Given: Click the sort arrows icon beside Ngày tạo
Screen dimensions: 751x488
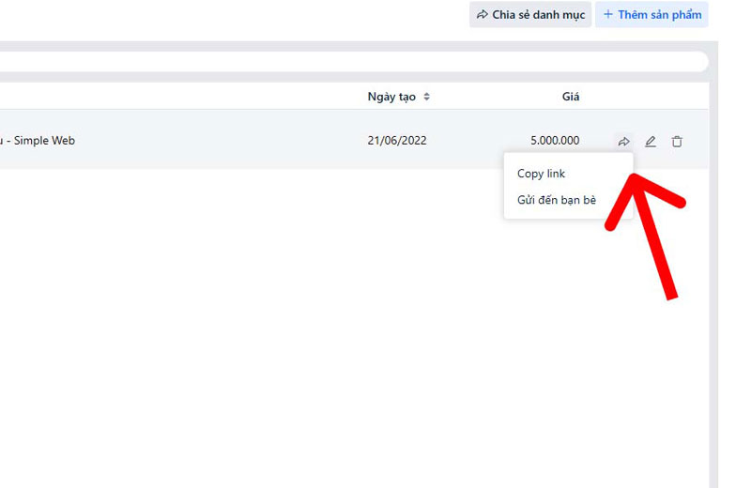Looking at the screenshot, I should point(427,97).
